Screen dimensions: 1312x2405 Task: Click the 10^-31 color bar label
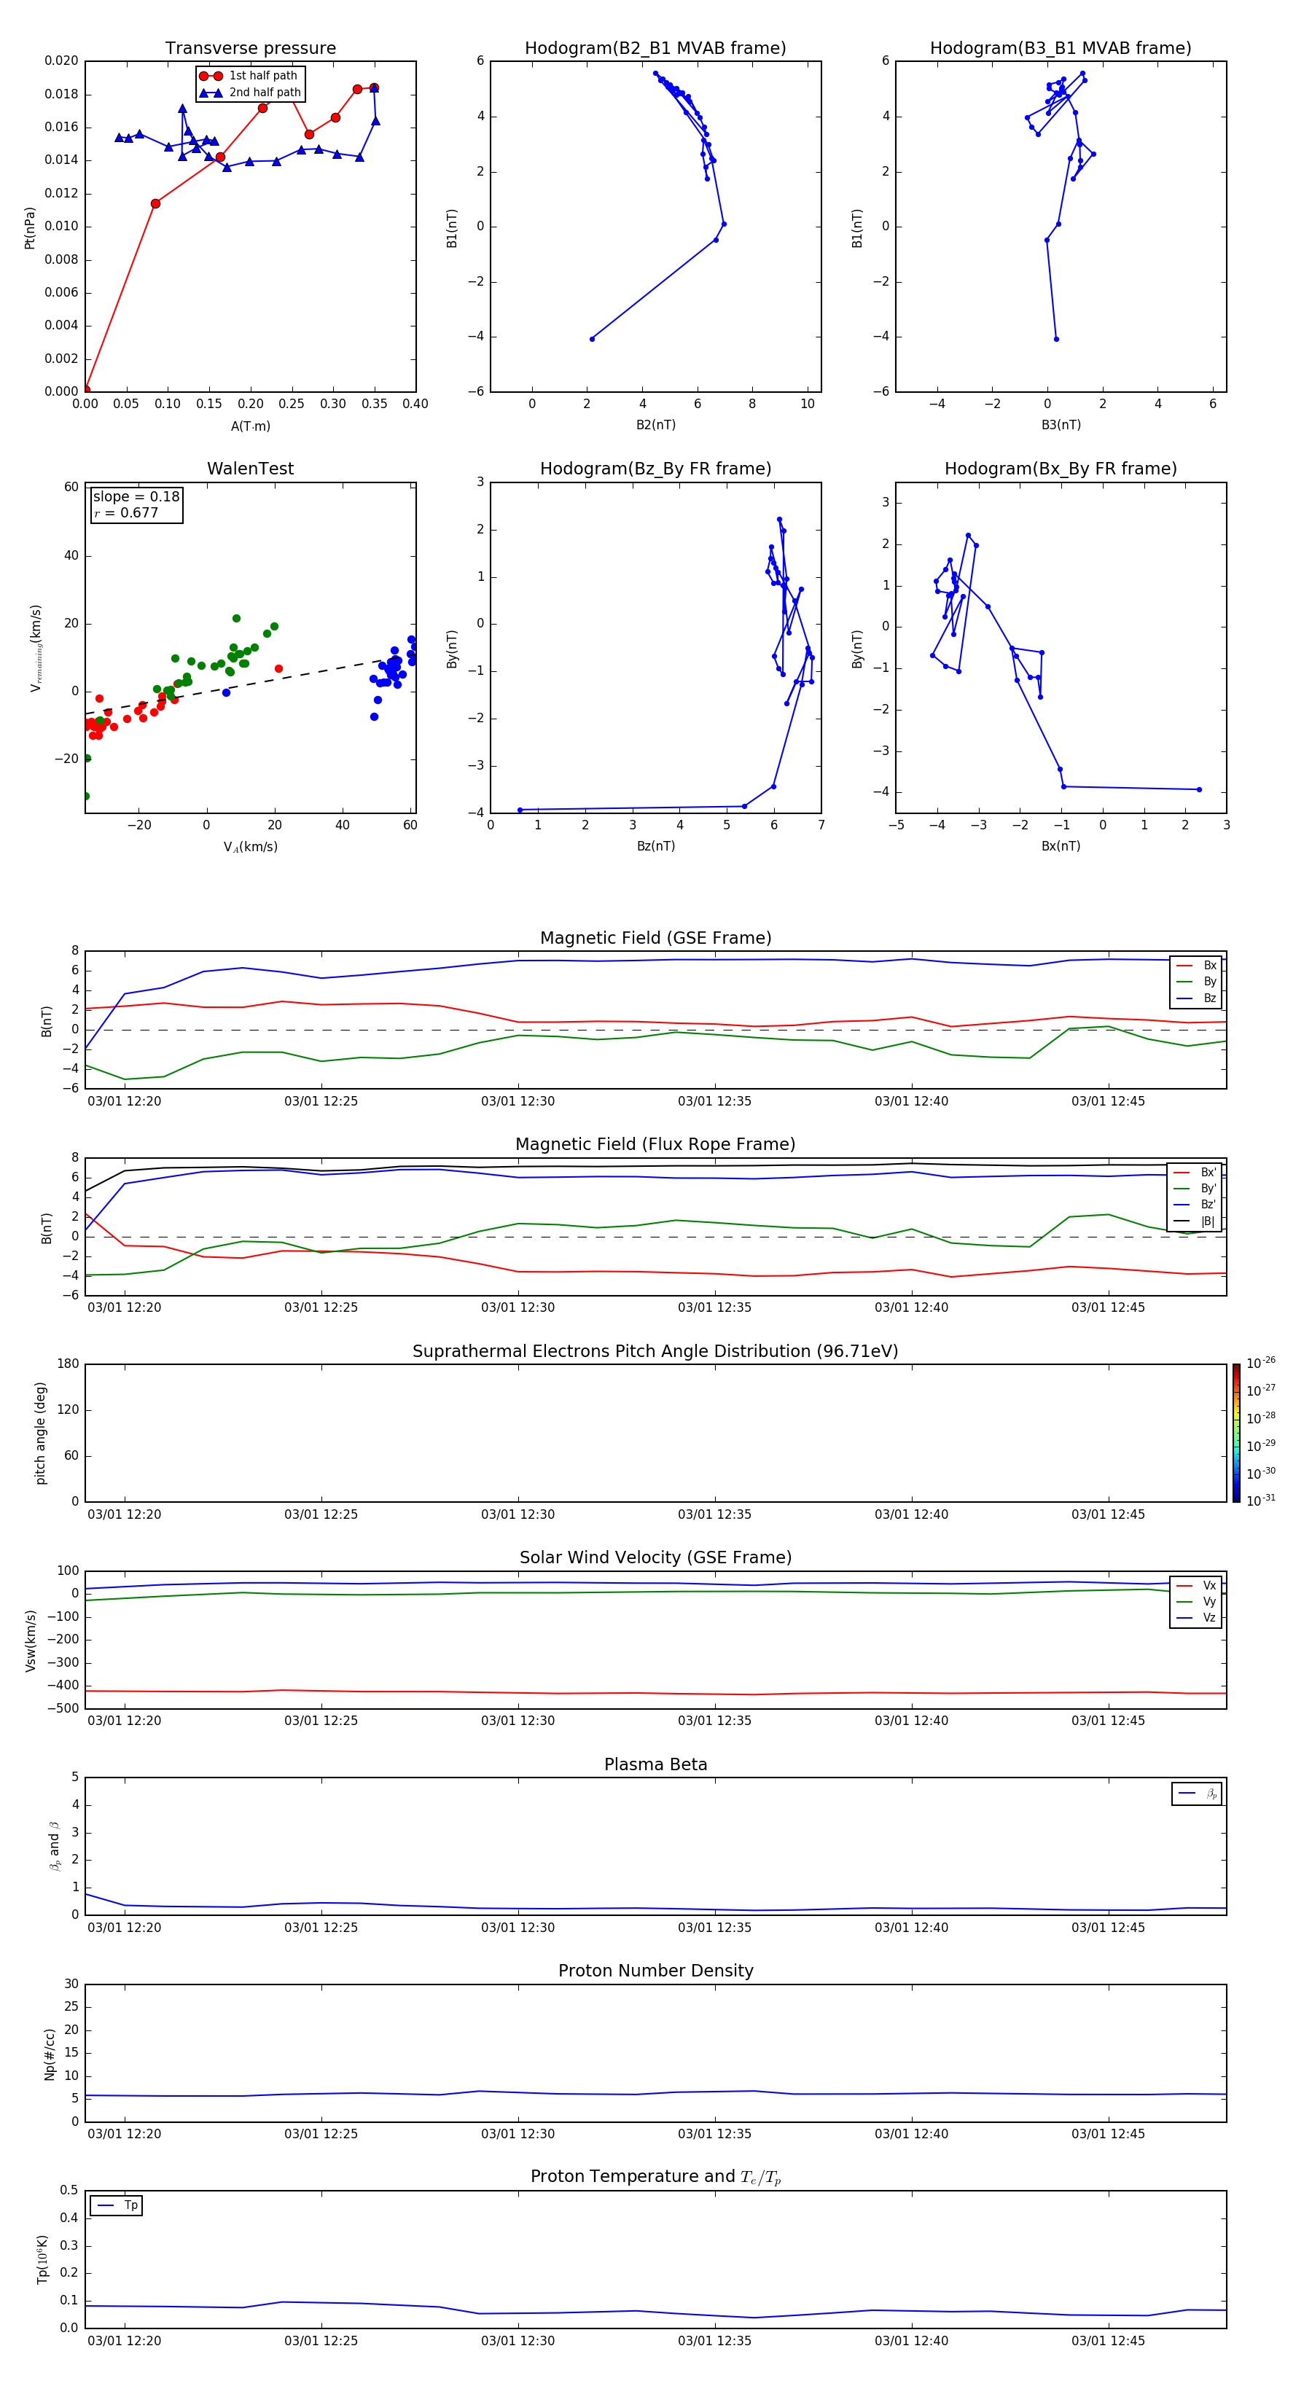coord(1261,1501)
